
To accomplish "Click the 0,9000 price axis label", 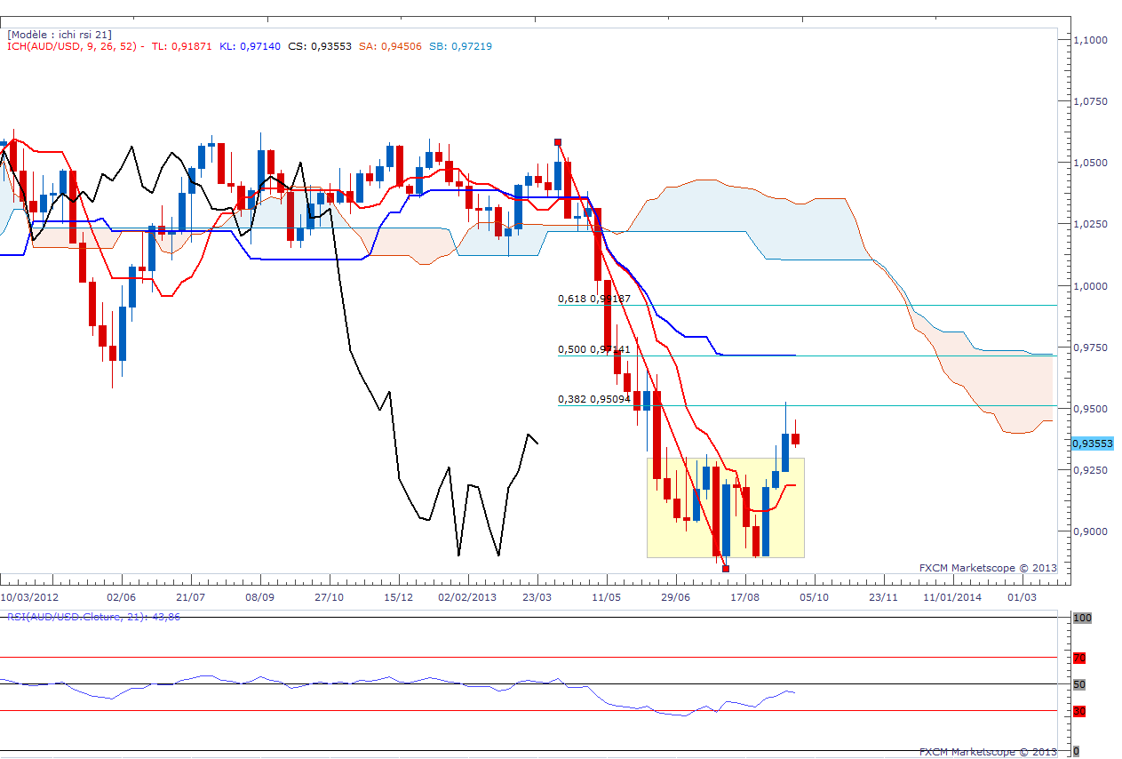I will click(1090, 531).
